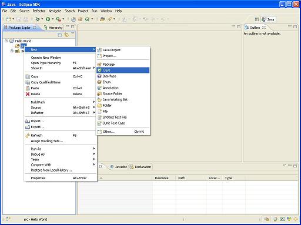The image size is (301, 225).
Task: Switch to the Hierarchy tab
Action: (x=53, y=28)
